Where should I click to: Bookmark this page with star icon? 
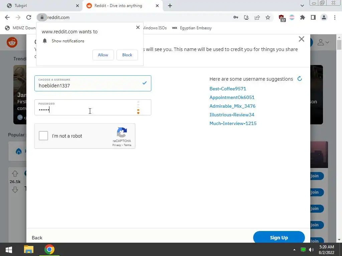[268, 17]
